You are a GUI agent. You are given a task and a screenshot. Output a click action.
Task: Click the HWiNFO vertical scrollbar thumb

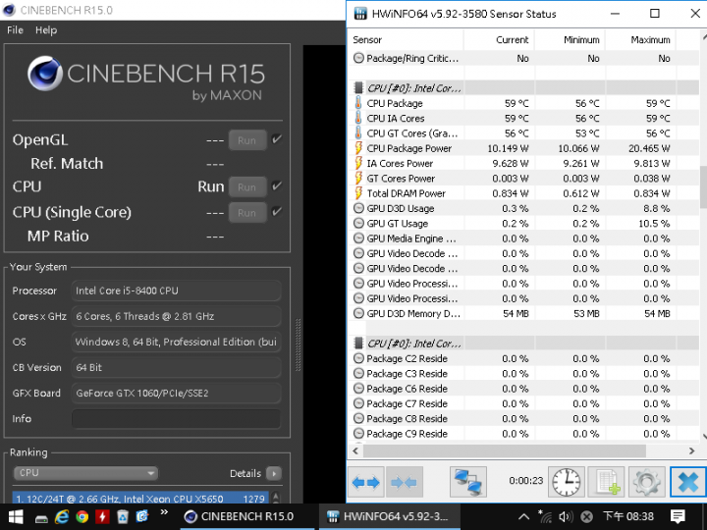(703, 186)
